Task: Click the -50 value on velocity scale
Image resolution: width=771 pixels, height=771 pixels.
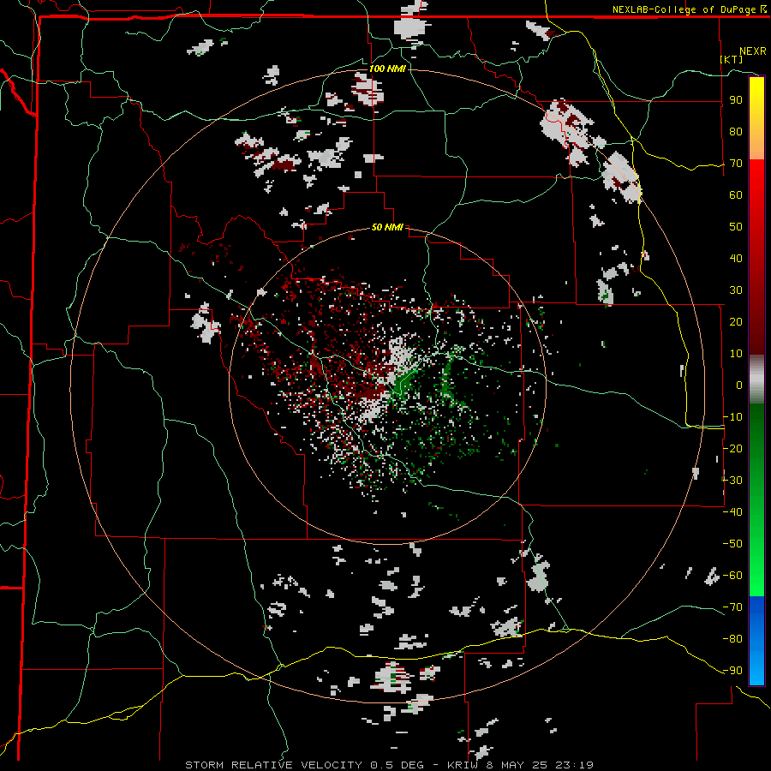Action: (732, 543)
